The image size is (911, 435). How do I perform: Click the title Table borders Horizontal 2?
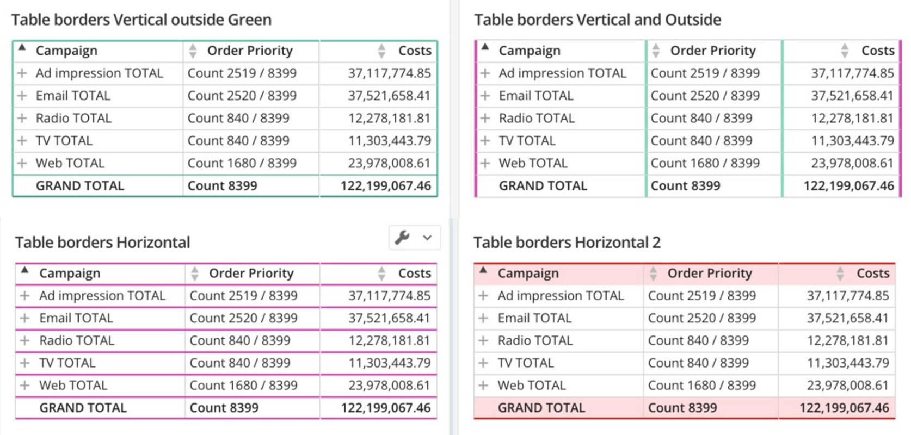[x=567, y=243]
